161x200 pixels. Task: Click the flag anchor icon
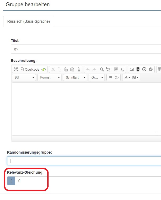coord(110,77)
